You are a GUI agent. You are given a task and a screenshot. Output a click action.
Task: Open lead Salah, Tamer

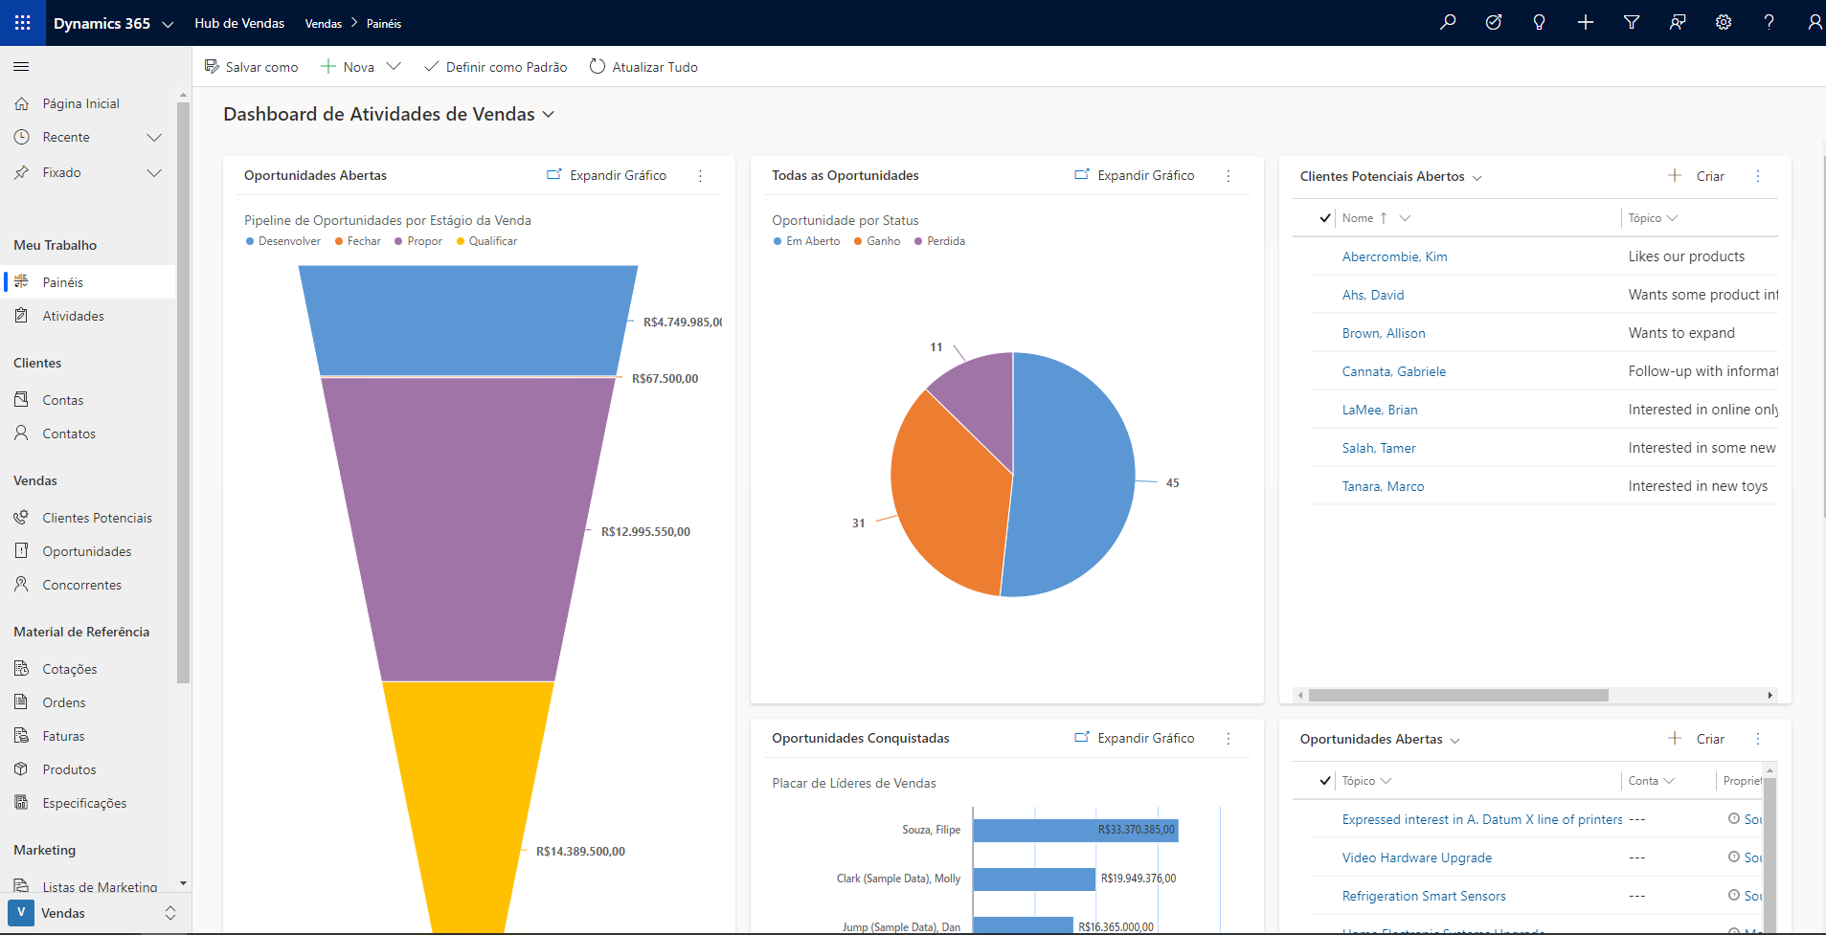point(1379,448)
